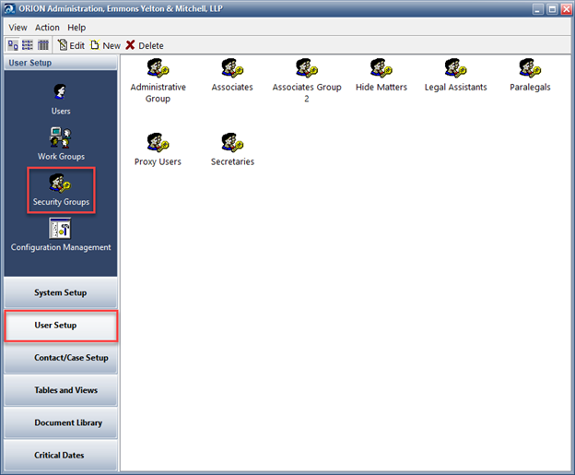
Task: Click the User Setup panel header
Action: tap(61, 63)
